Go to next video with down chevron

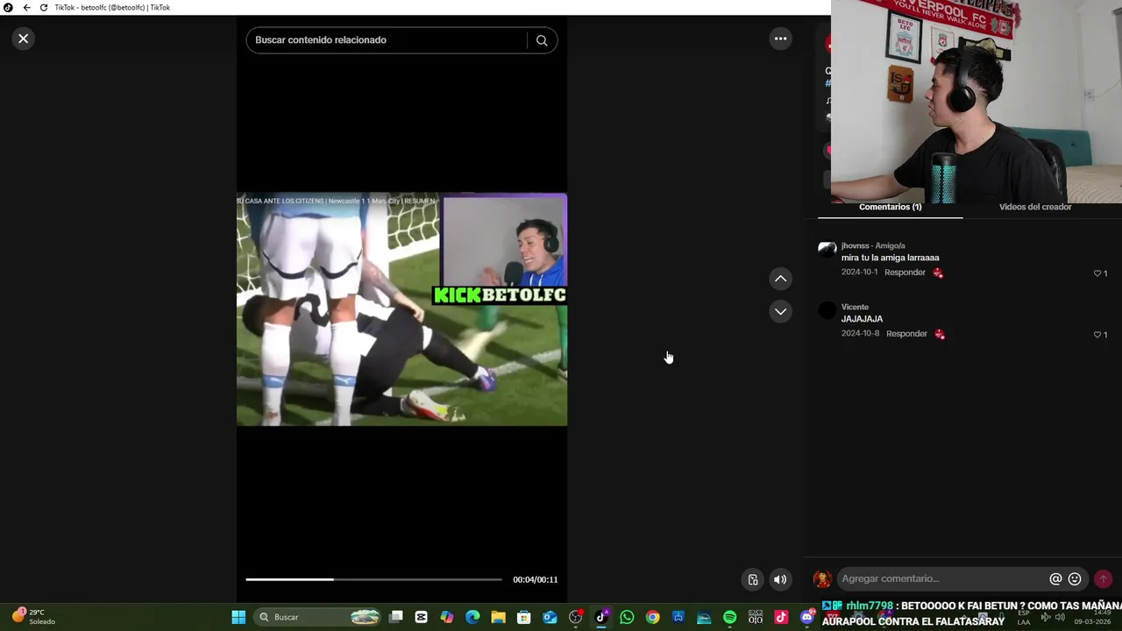click(x=780, y=311)
